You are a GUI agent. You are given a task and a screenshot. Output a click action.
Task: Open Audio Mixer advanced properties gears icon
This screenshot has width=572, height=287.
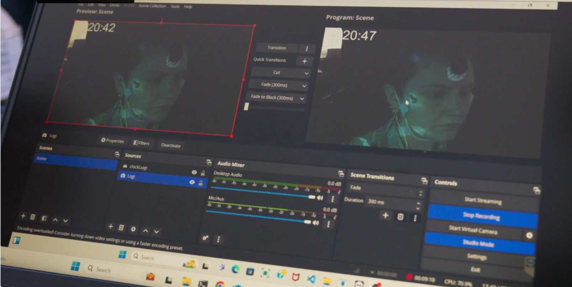(x=205, y=238)
